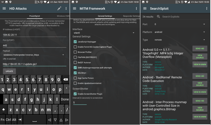Screen dimensions: 211x125
Task: Tap the backspace key on the keyboard
Action: click(x=66, y=80)
